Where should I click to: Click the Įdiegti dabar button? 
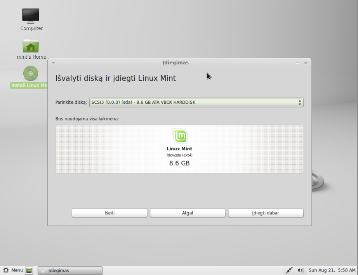[266, 213]
